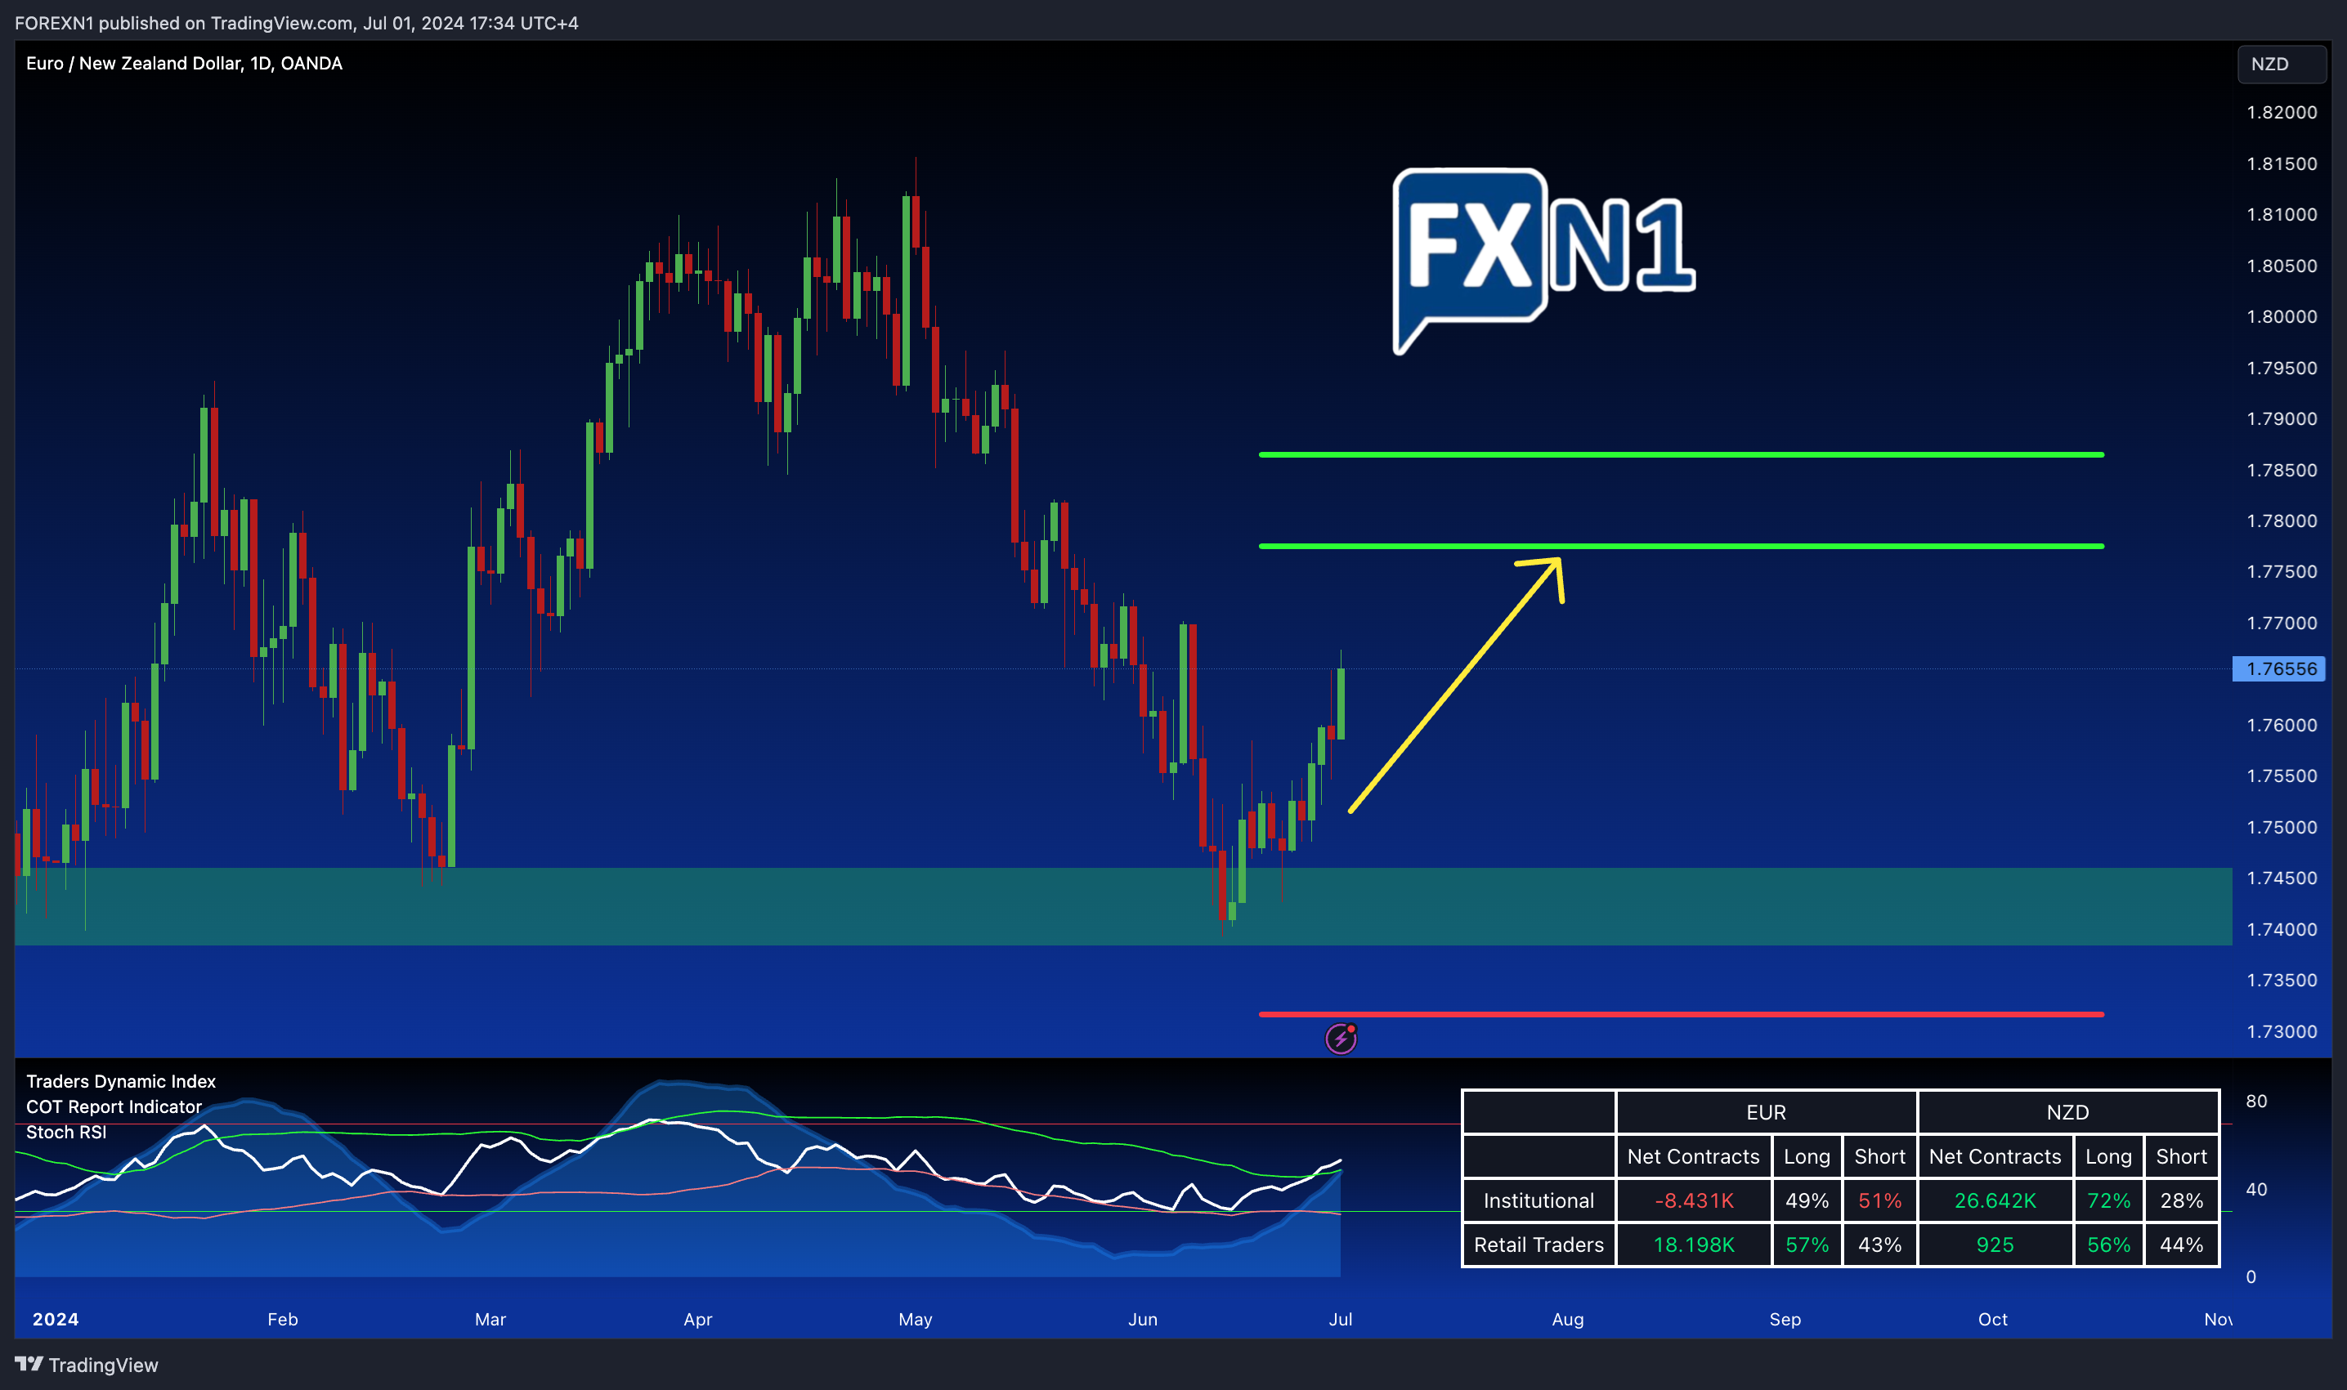
Task: Click the lightning bolt event icon
Action: (x=1341, y=1038)
